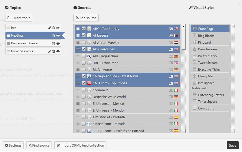
Task: Click the Add source button
Action: pos(86,18)
